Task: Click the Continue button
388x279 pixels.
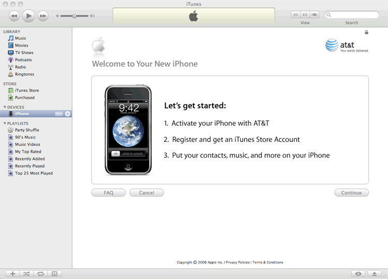Action: click(351, 193)
